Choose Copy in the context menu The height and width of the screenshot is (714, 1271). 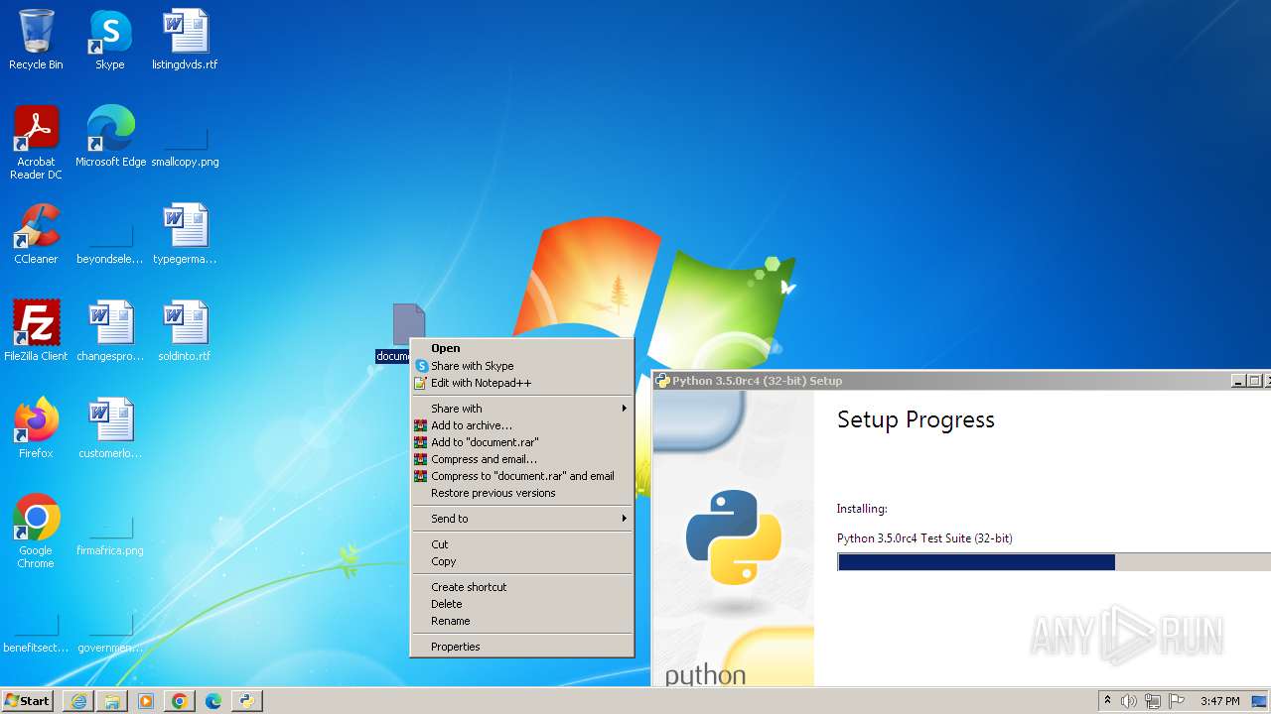pyautogui.click(x=522, y=561)
